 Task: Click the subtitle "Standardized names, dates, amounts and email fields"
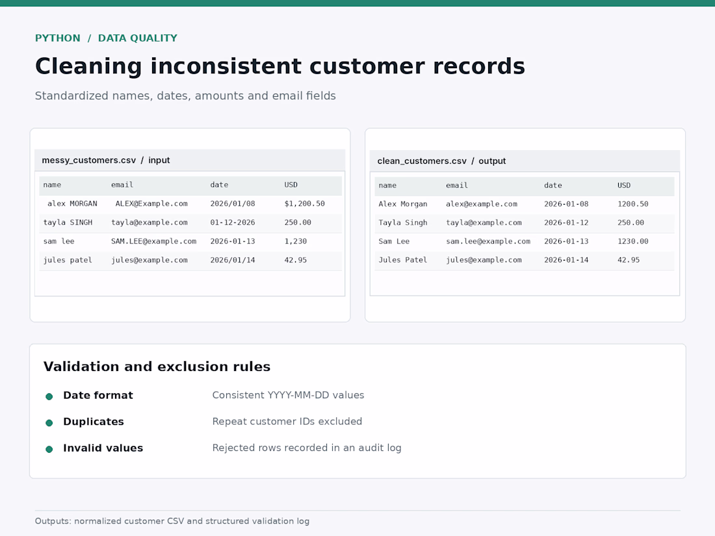185,96
